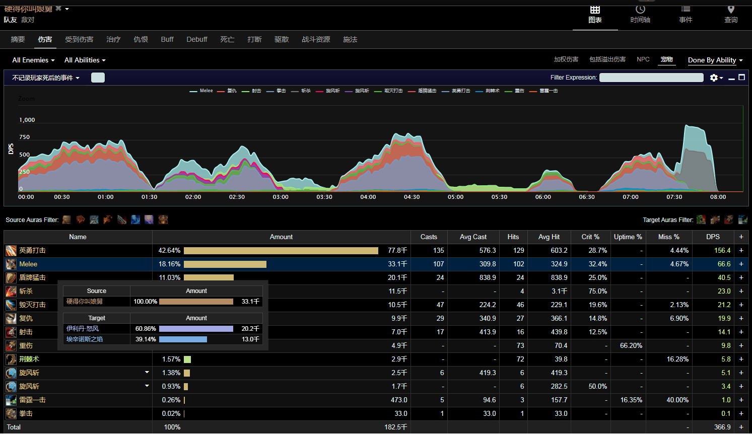Open the Debuff tab
Screen dimensions: 752x435
tap(197, 39)
